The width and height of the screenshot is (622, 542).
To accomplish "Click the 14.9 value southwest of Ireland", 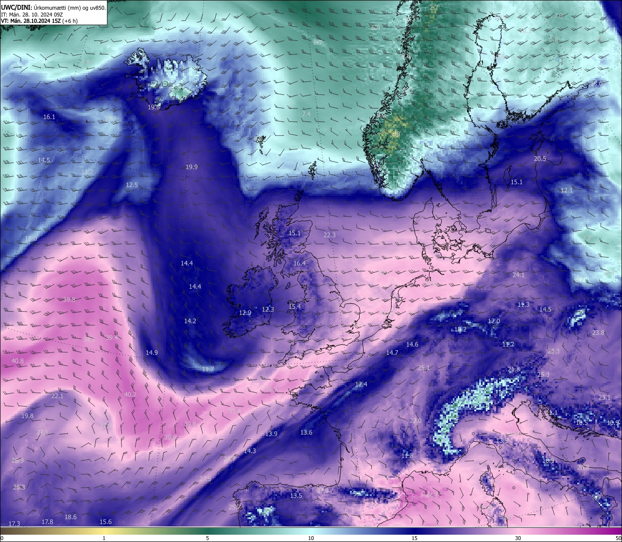I will (152, 353).
